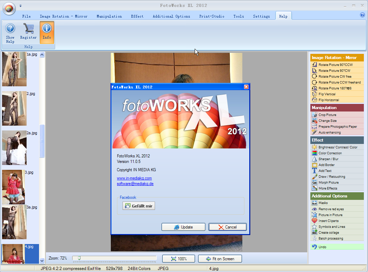This screenshot has width=368, height=272.
Task: Open Insert Cliparts heart icon
Action: 314,221
